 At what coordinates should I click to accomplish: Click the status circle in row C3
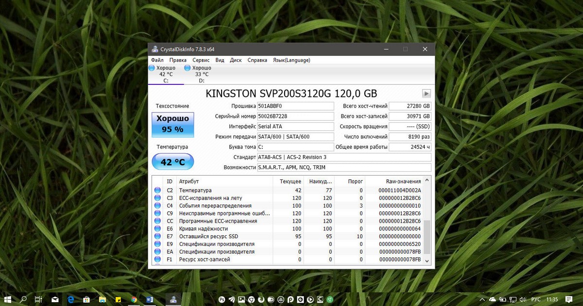point(157,198)
